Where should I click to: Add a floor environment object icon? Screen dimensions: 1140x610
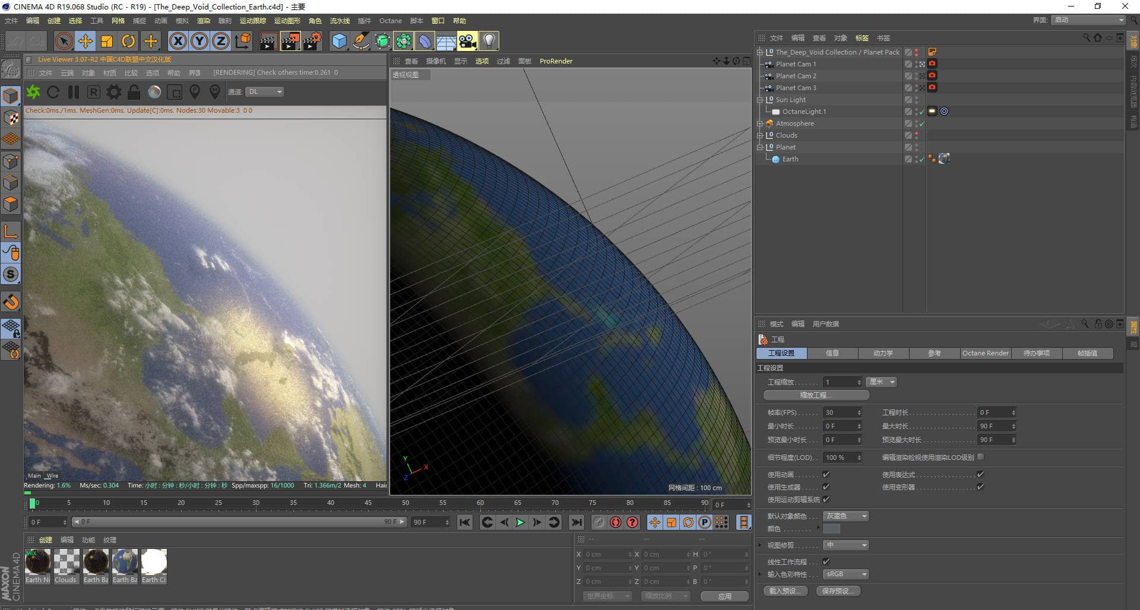(x=446, y=41)
